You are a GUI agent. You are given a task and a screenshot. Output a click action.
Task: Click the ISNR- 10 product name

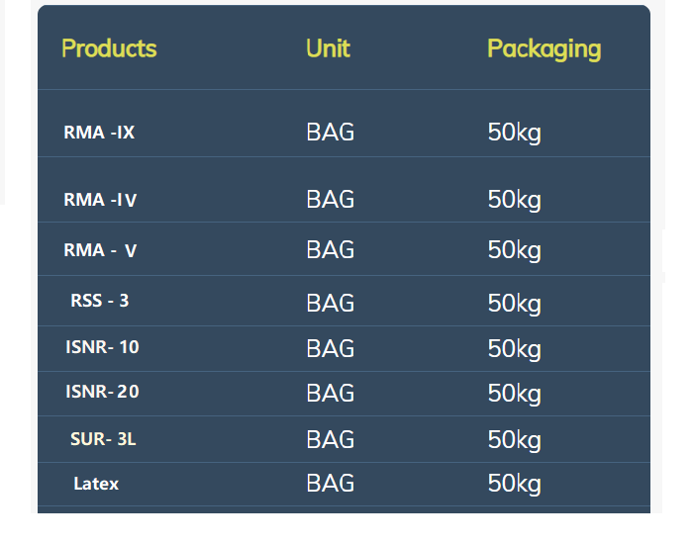[102, 347]
